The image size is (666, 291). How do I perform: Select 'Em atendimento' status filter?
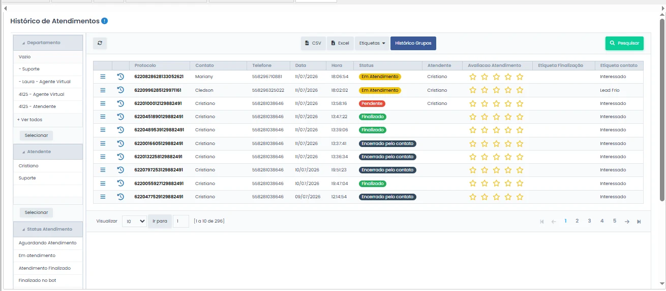pyautogui.click(x=48, y=256)
